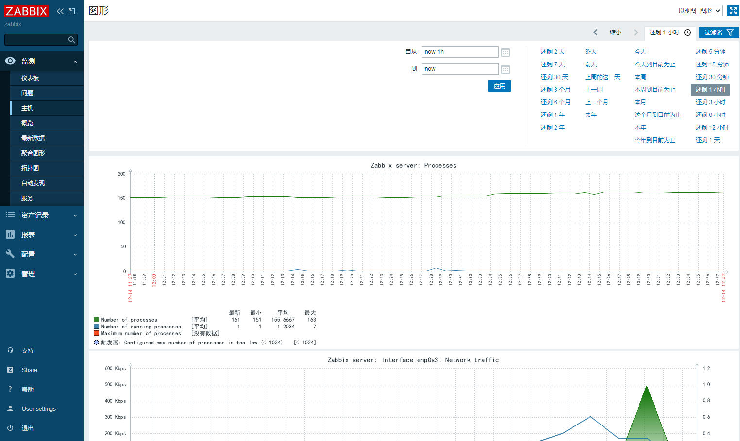Select the 还剩 5 分钟 time range
The width and height of the screenshot is (740, 441).
click(x=711, y=52)
